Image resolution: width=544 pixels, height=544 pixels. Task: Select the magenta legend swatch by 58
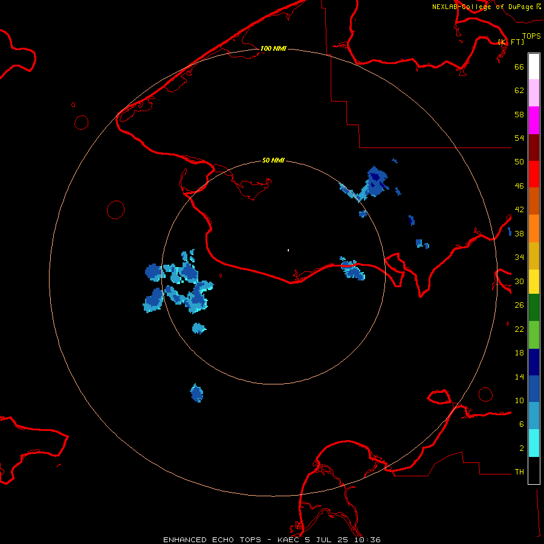pyautogui.click(x=534, y=120)
